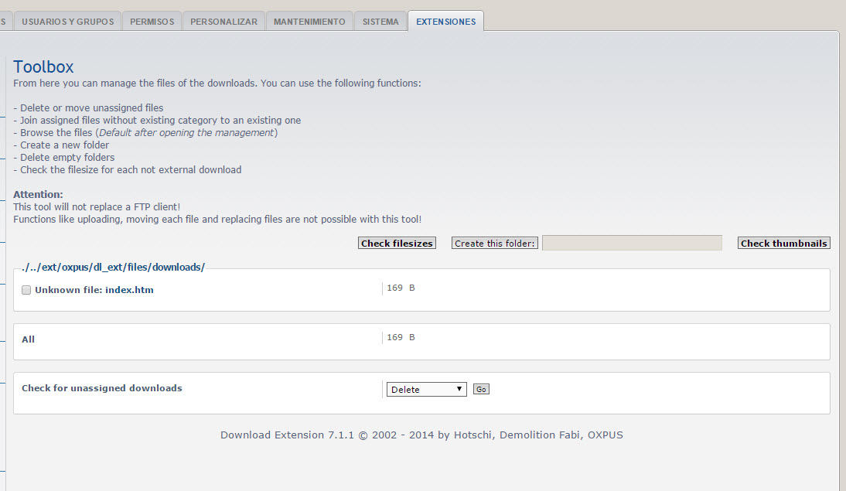Switch to the PERMISOS tab
Viewport: 846px width, 491px height.
coord(152,22)
